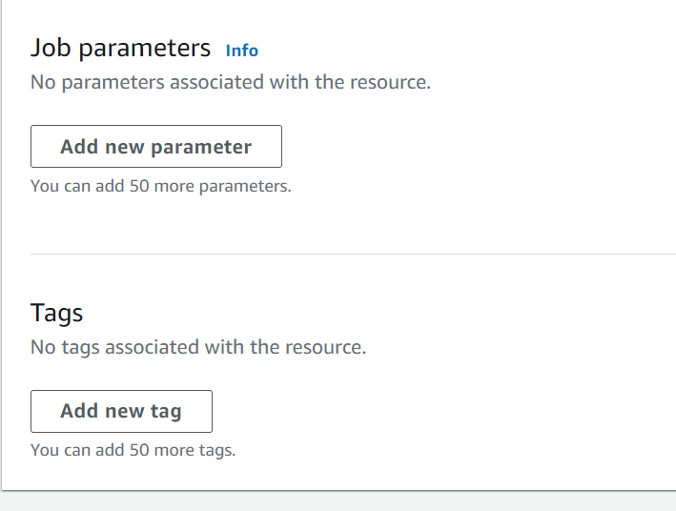This screenshot has width=676, height=511.
Task: Click the empty-tags status message
Action: (x=198, y=347)
